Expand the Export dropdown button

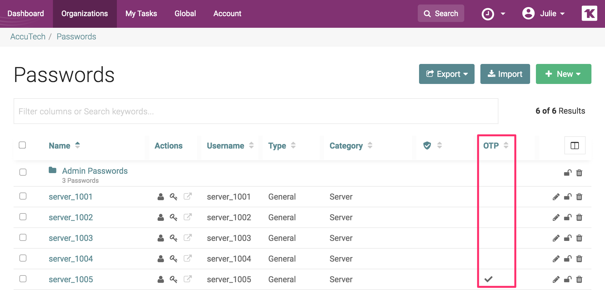click(x=446, y=74)
